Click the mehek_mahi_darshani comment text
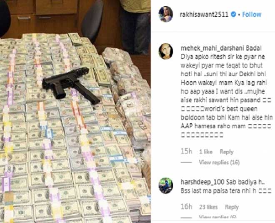 (x=227, y=91)
